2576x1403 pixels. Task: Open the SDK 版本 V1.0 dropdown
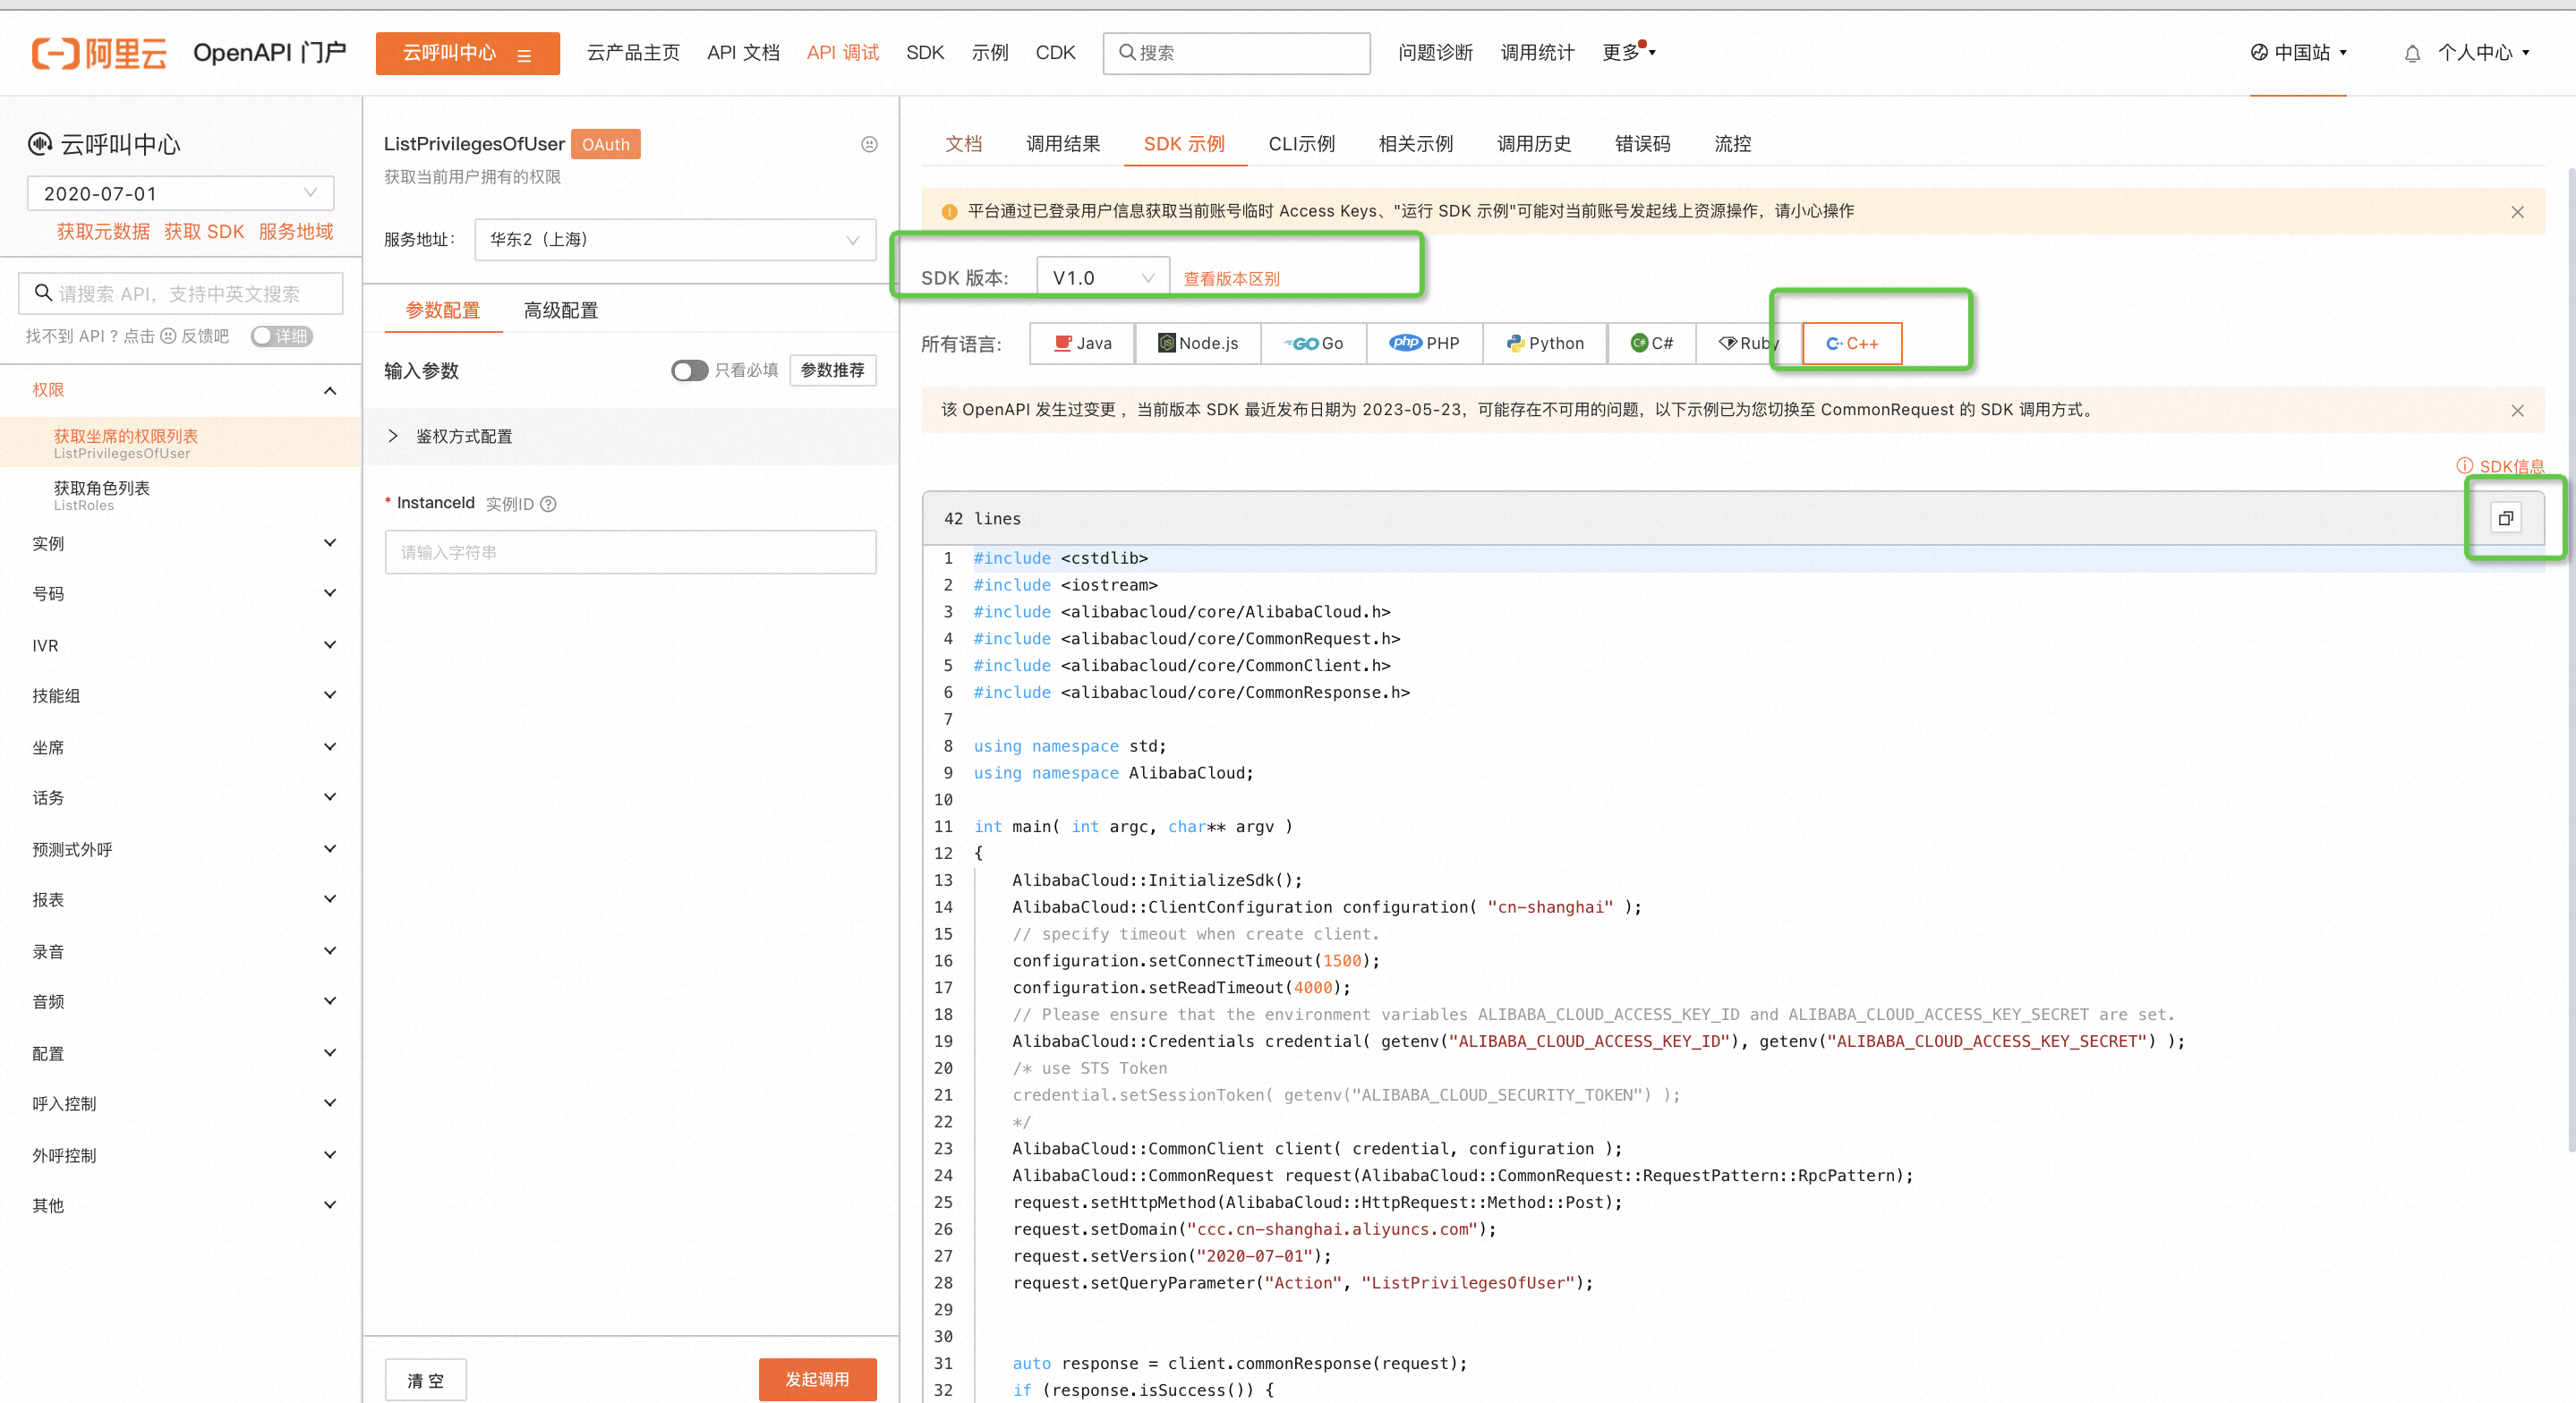(1103, 278)
